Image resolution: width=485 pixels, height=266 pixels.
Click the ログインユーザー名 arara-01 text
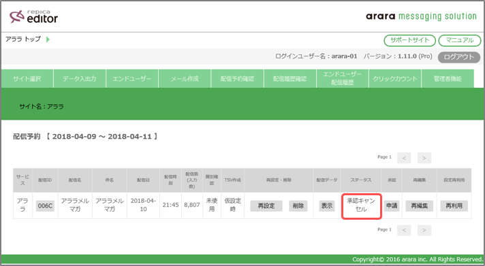pyautogui.click(x=316, y=56)
